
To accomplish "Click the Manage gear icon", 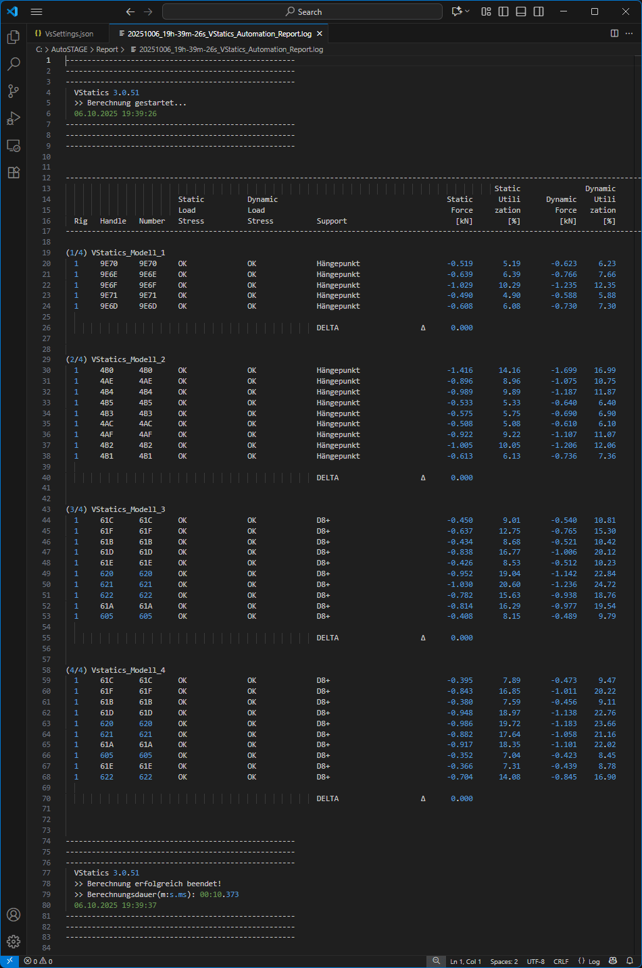I will tap(14, 942).
